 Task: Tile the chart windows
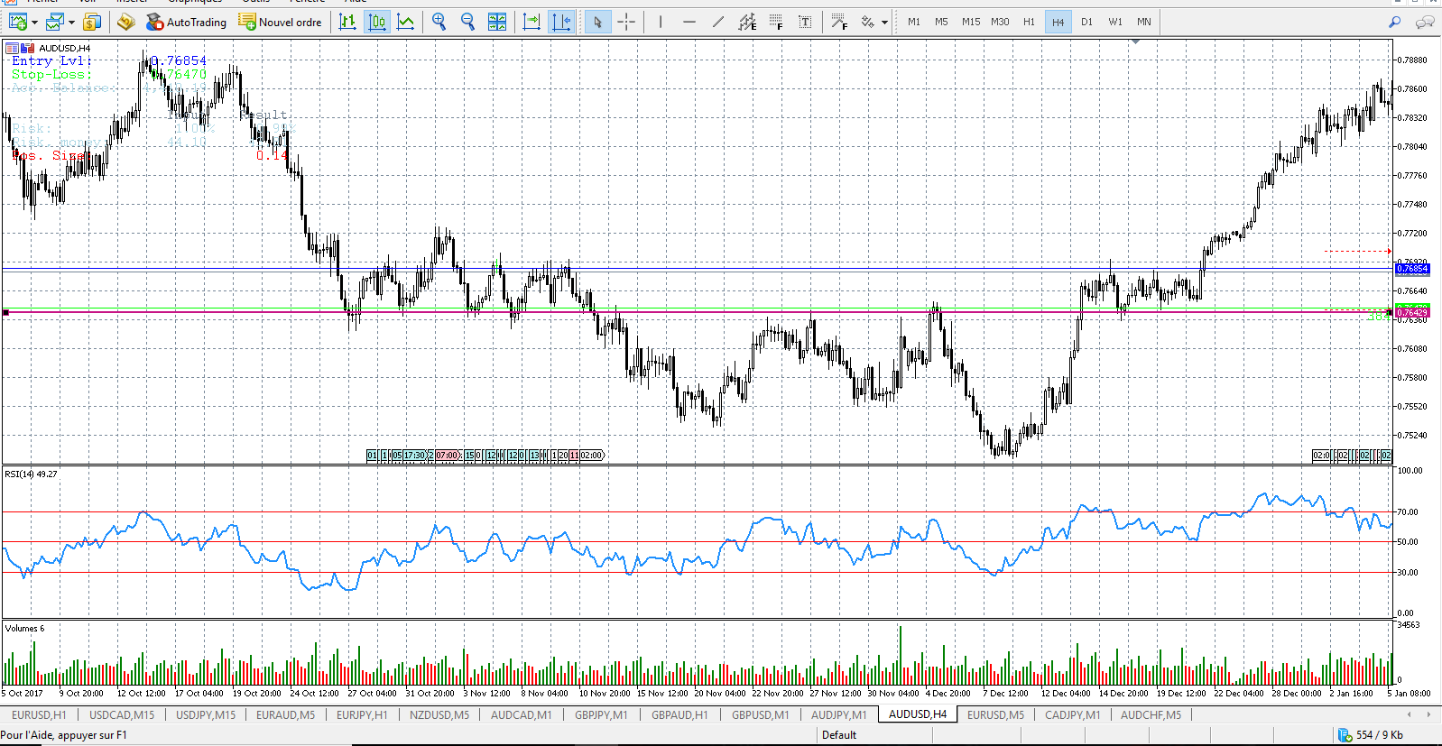pos(497,22)
